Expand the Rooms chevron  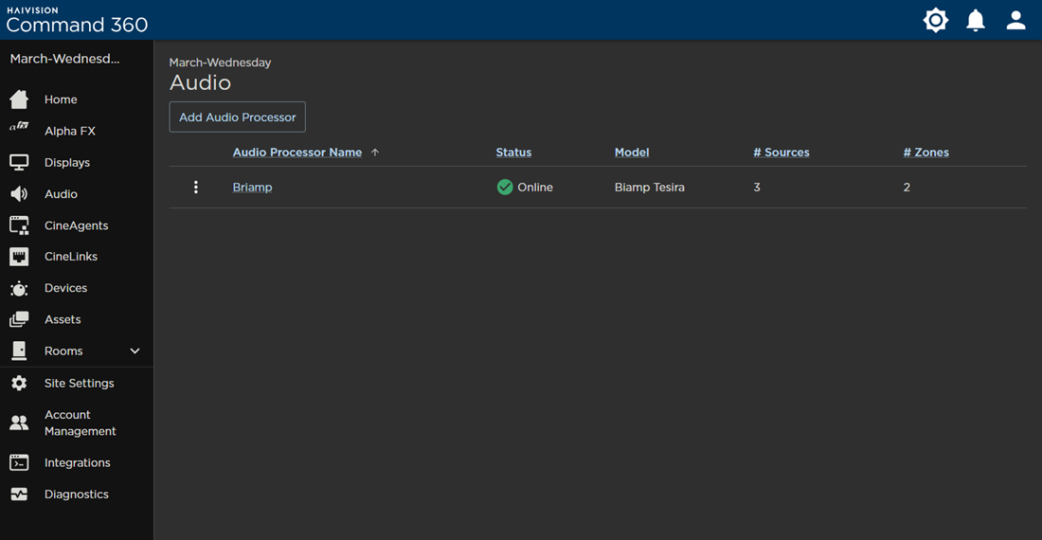tap(135, 351)
